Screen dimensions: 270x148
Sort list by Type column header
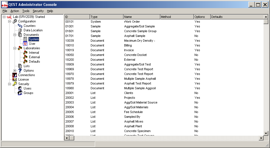[x=107, y=17]
